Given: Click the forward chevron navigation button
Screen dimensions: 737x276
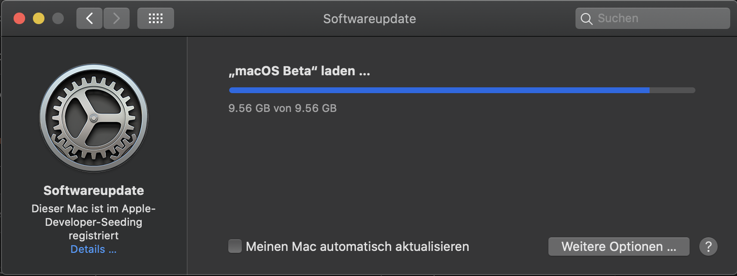Looking at the screenshot, I should 116,18.
